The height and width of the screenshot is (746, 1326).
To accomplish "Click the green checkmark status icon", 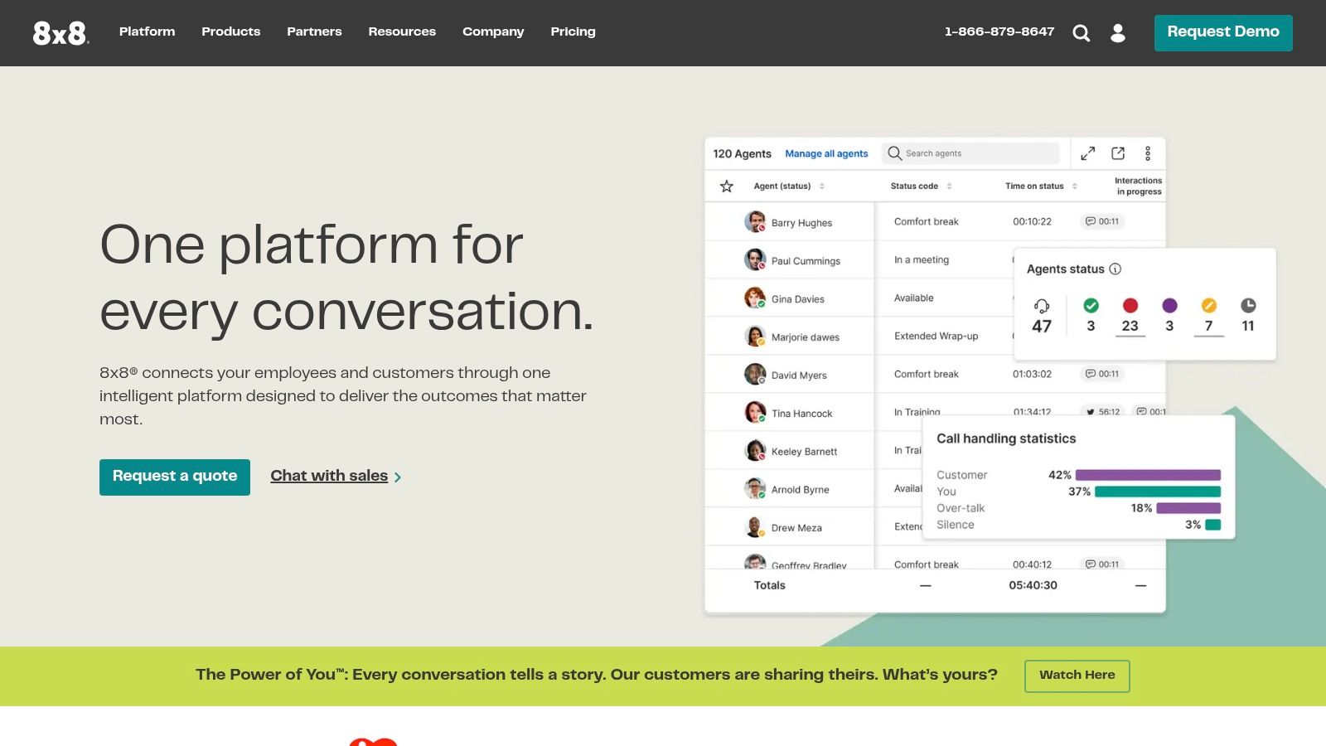I will pos(1091,305).
